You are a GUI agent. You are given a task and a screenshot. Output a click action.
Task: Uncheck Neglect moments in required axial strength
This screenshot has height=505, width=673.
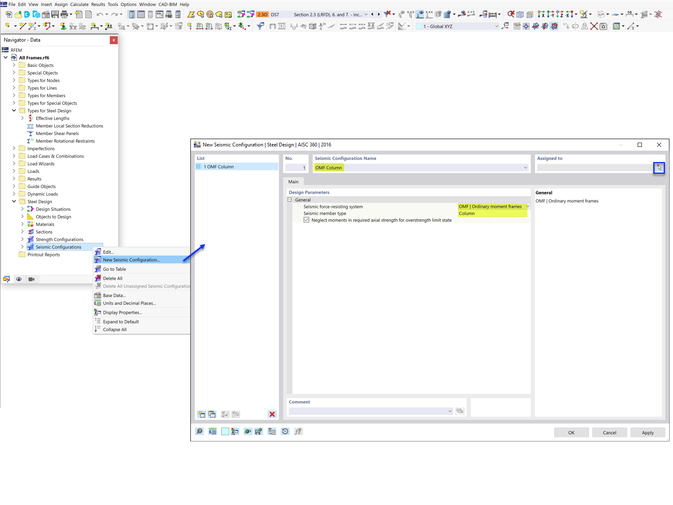pyautogui.click(x=306, y=220)
